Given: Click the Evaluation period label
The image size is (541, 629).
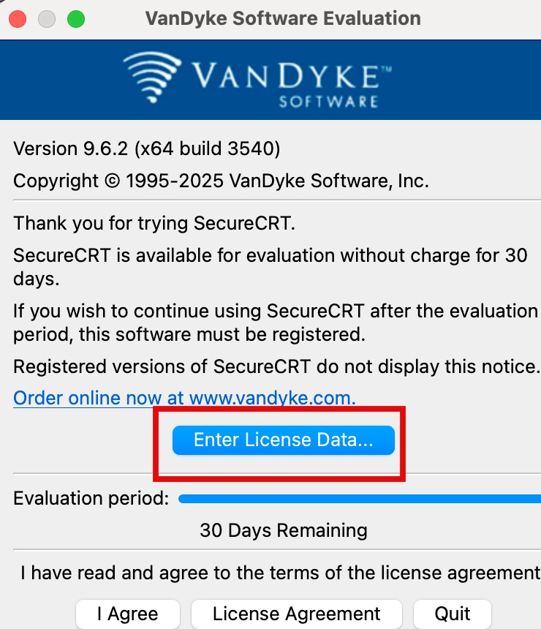Looking at the screenshot, I should click(x=91, y=499).
